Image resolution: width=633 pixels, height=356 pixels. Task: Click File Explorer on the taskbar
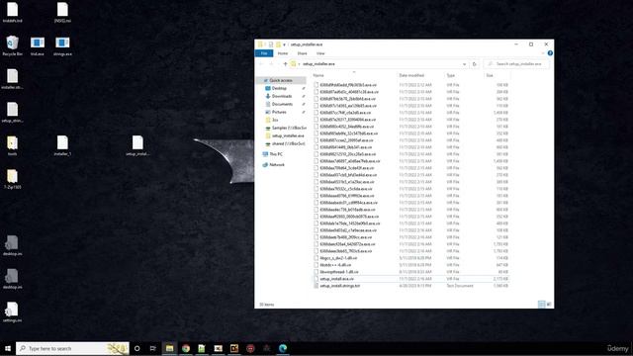169,348
